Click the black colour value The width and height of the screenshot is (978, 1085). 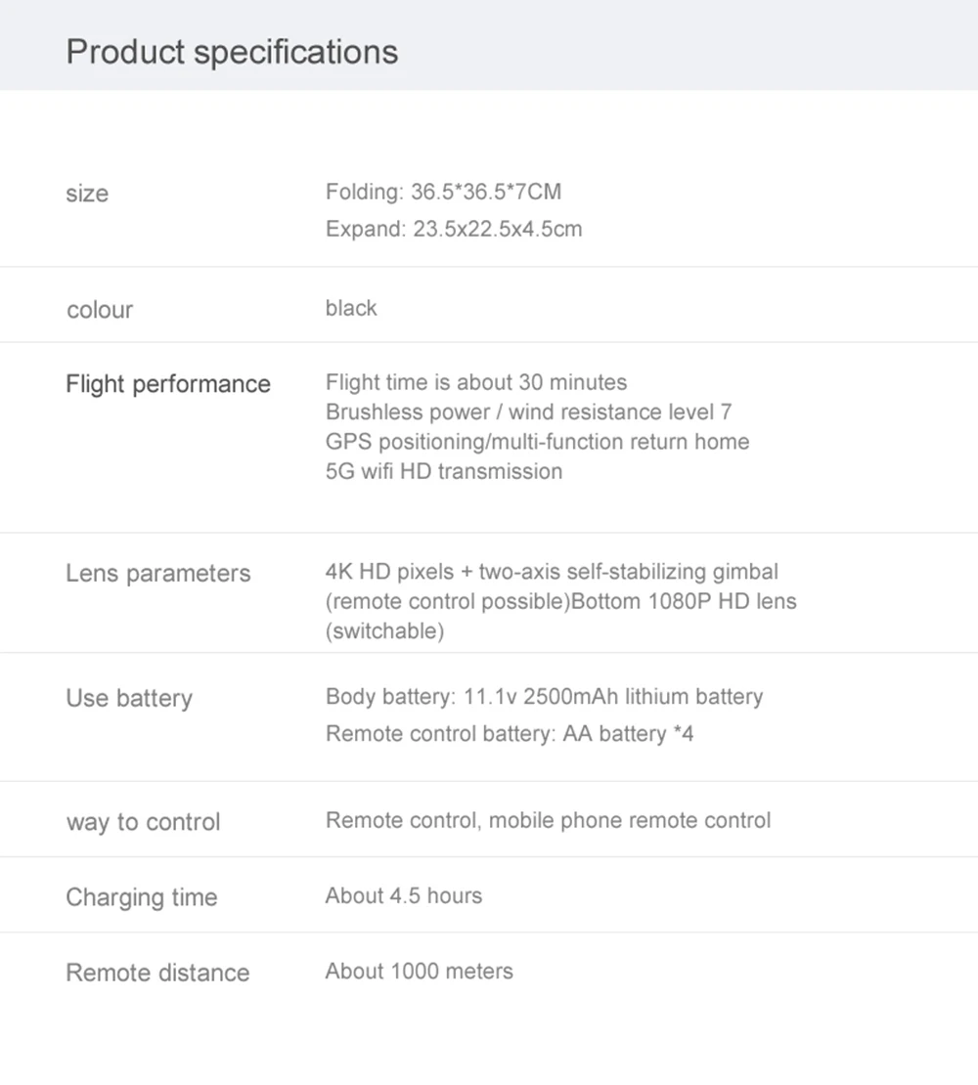(350, 308)
